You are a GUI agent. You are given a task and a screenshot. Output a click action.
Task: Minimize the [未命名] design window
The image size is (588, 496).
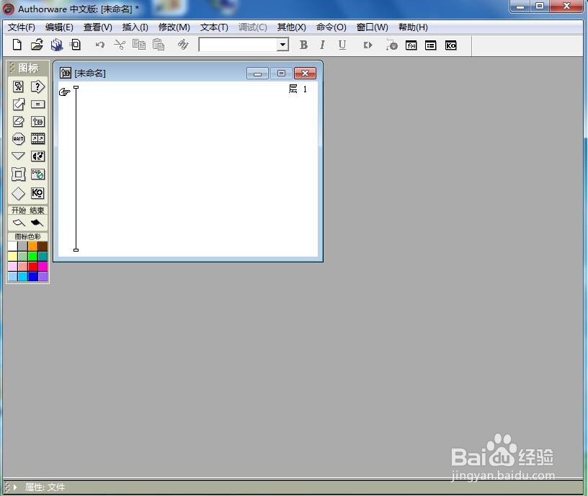point(257,73)
